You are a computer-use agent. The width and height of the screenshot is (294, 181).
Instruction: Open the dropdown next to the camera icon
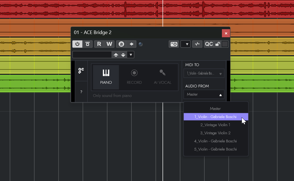pyautogui.click(x=185, y=44)
